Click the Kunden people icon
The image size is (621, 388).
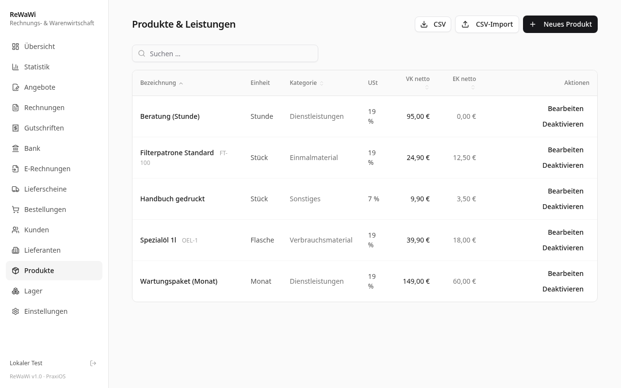(16, 230)
